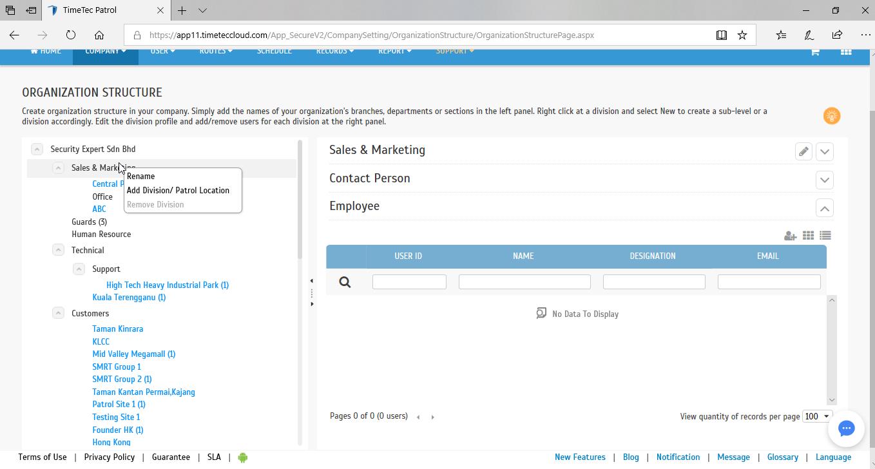Image resolution: width=875 pixels, height=469 pixels.
Task: Open the REPORT menu
Action: (x=394, y=52)
